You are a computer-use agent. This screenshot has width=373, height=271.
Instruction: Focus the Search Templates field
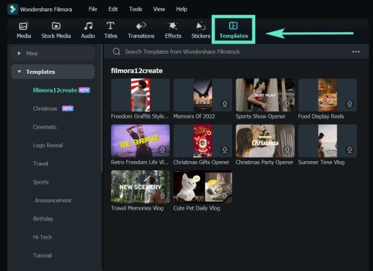(x=182, y=52)
